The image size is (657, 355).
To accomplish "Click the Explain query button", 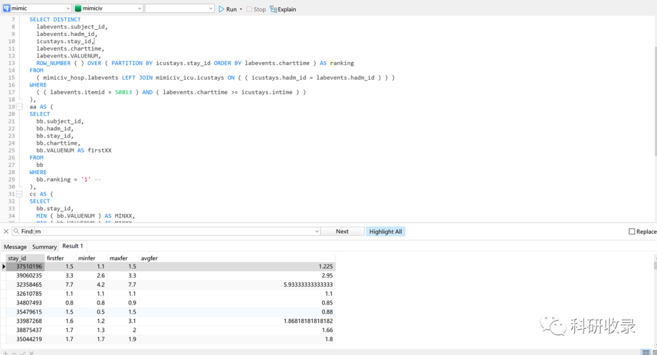I will click(283, 9).
